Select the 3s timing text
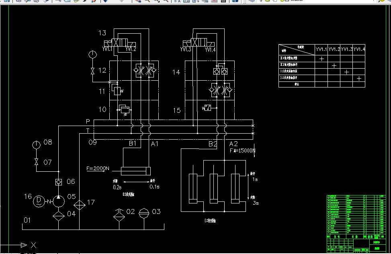Viewport: 391px width, 254px height. tap(256, 203)
